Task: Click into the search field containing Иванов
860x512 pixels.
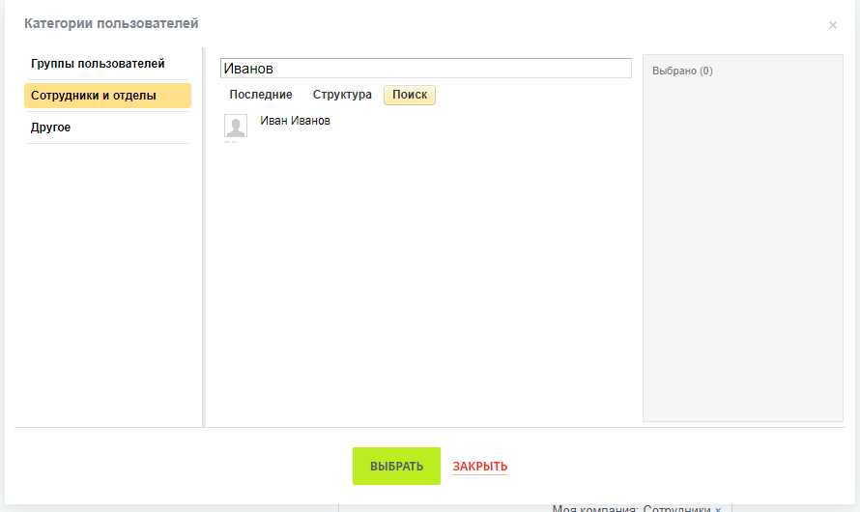Action: [425, 69]
